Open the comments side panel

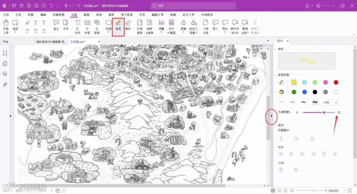(5, 74)
